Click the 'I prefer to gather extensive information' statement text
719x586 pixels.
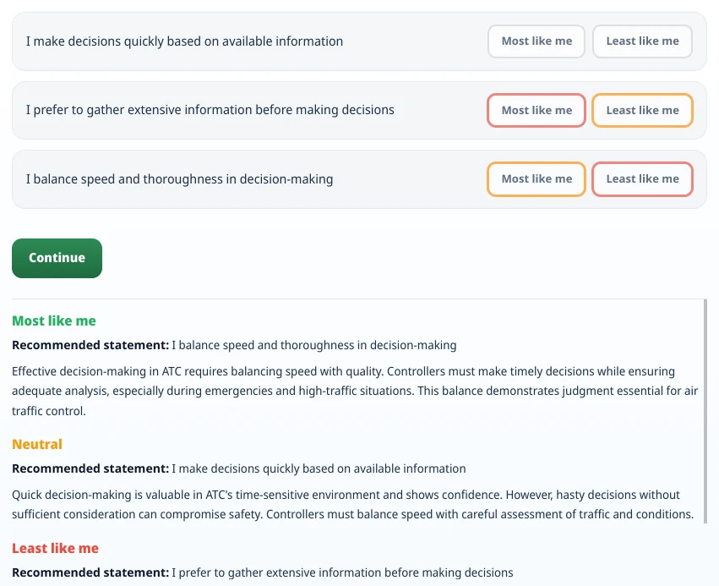210,110
